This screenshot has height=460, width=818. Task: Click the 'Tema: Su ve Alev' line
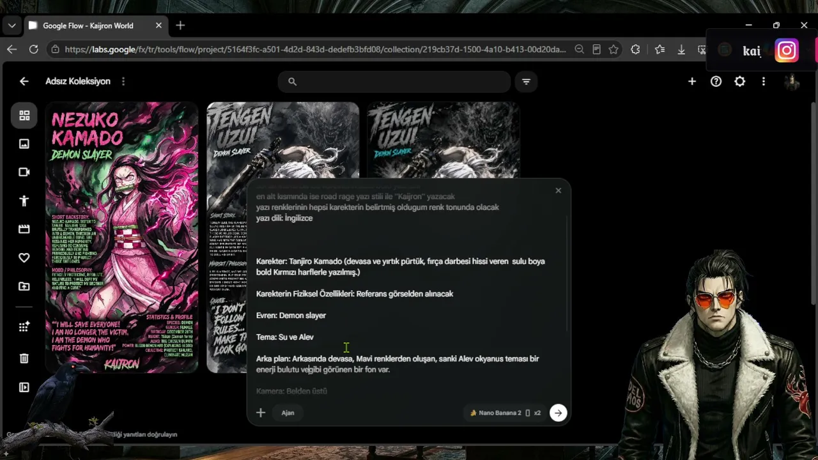pyautogui.click(x=285, y=337)
